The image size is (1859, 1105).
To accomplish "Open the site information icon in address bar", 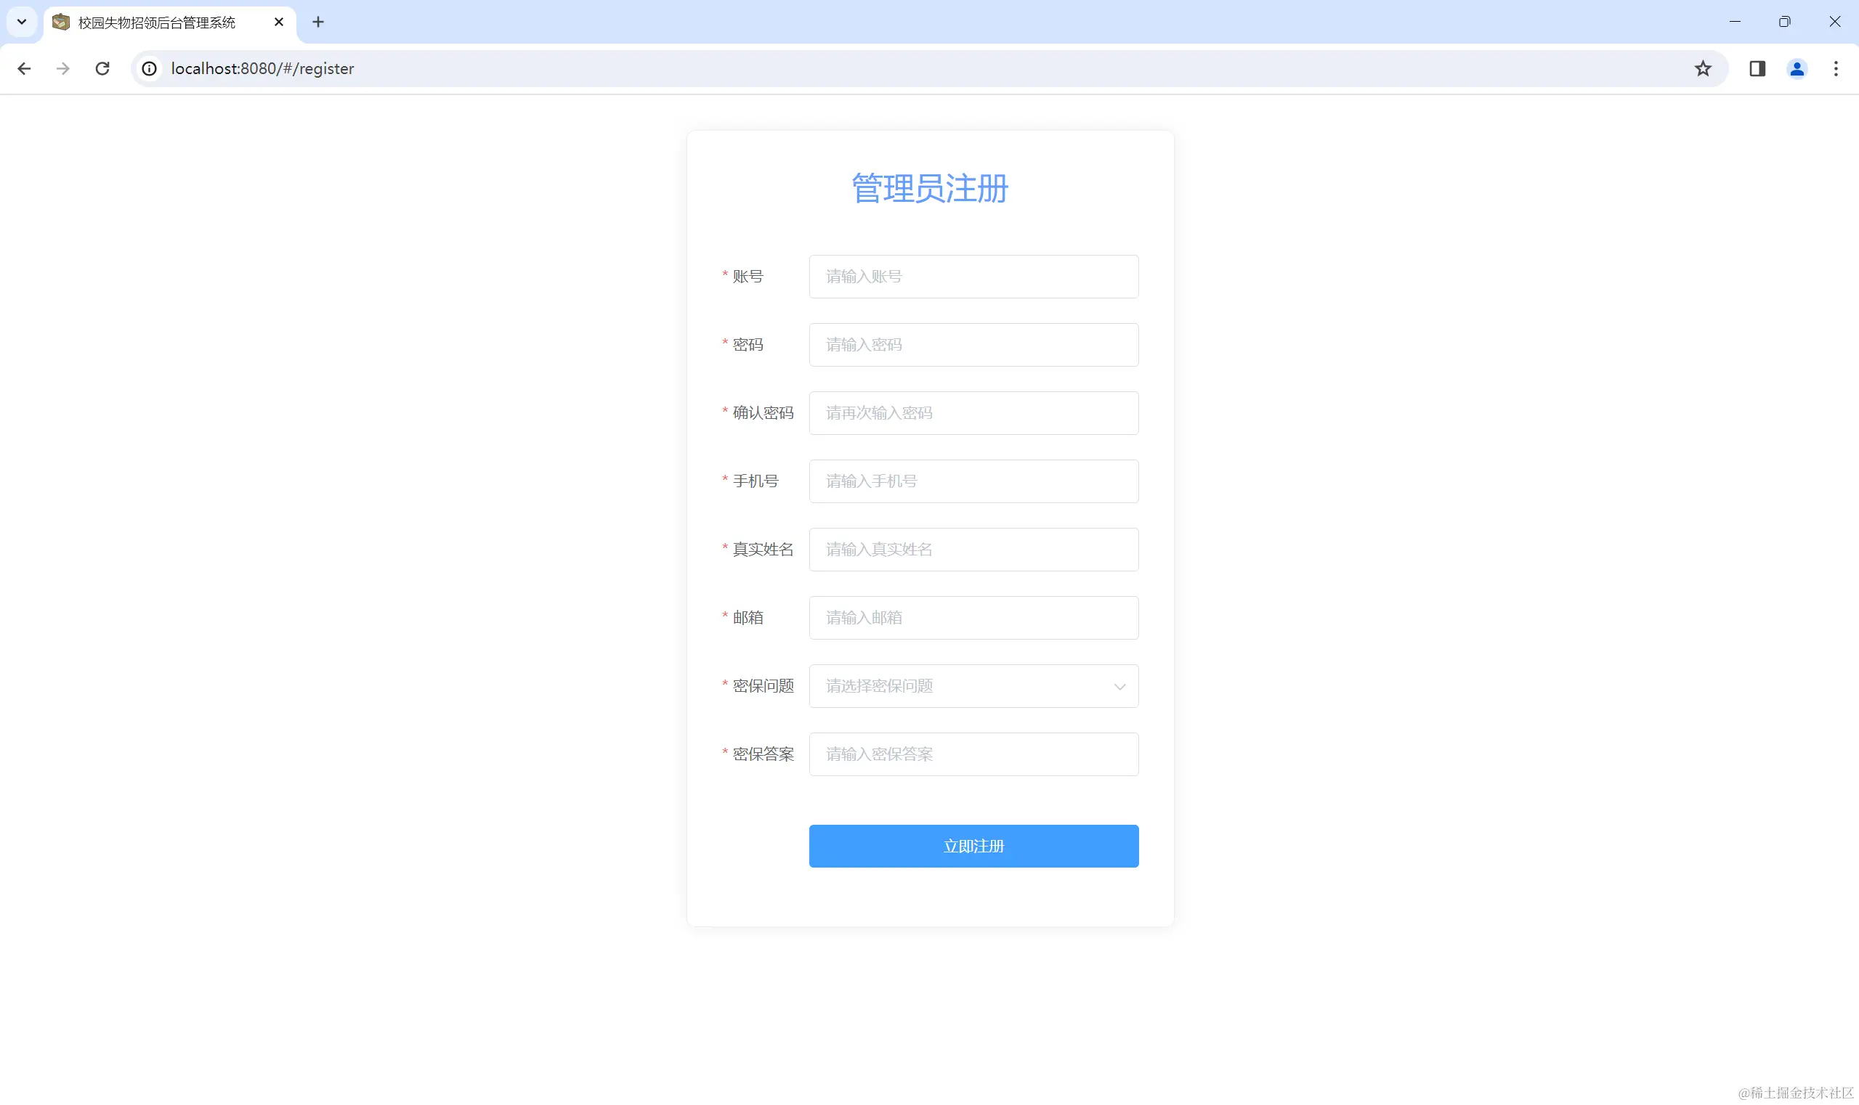I will tap(149, 68).
